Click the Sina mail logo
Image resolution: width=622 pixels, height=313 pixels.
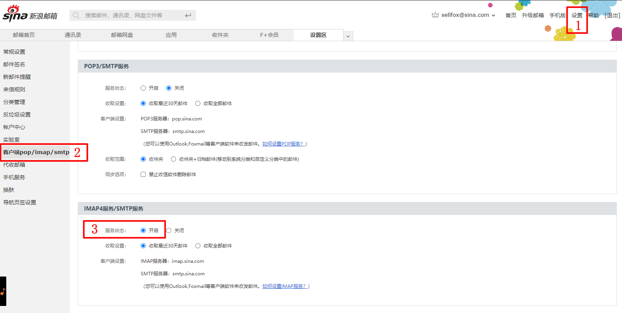click(30, 14)
